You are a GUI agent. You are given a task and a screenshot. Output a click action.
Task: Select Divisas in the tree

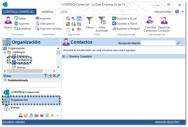(x=21, y=68)
